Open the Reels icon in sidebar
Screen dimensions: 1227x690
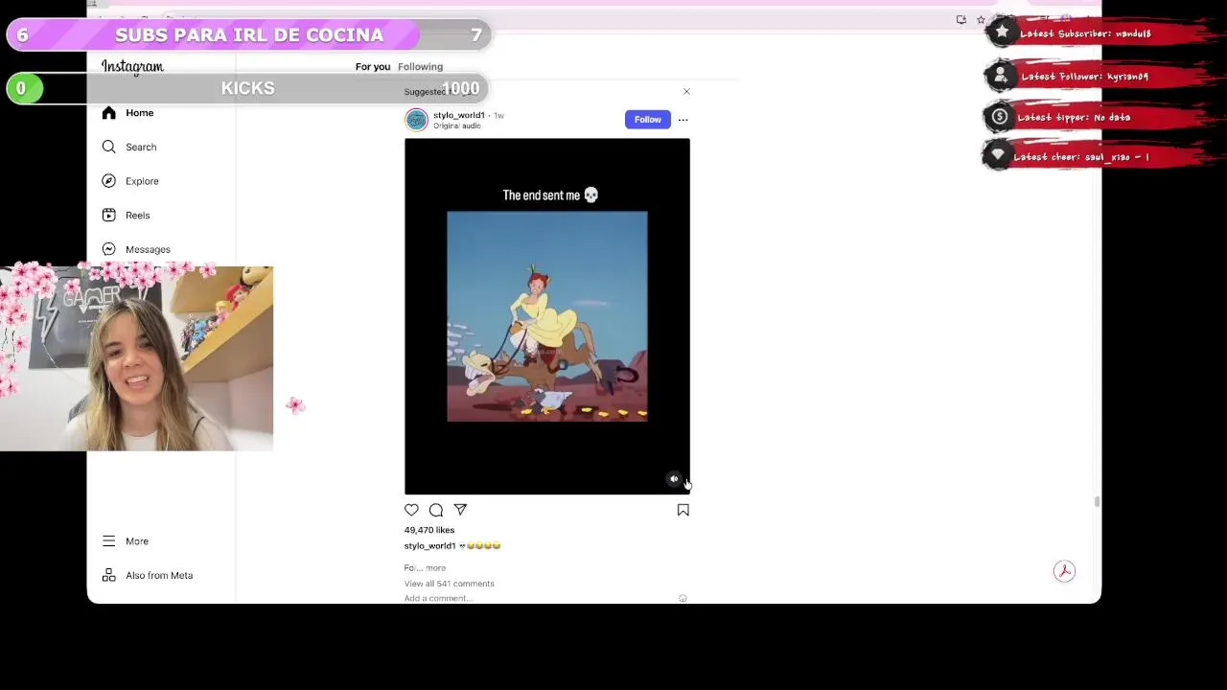coord(108,215)
